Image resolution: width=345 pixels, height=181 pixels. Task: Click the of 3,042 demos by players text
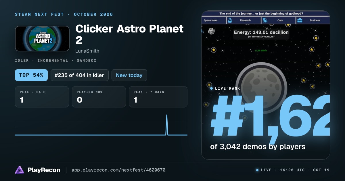258,147
